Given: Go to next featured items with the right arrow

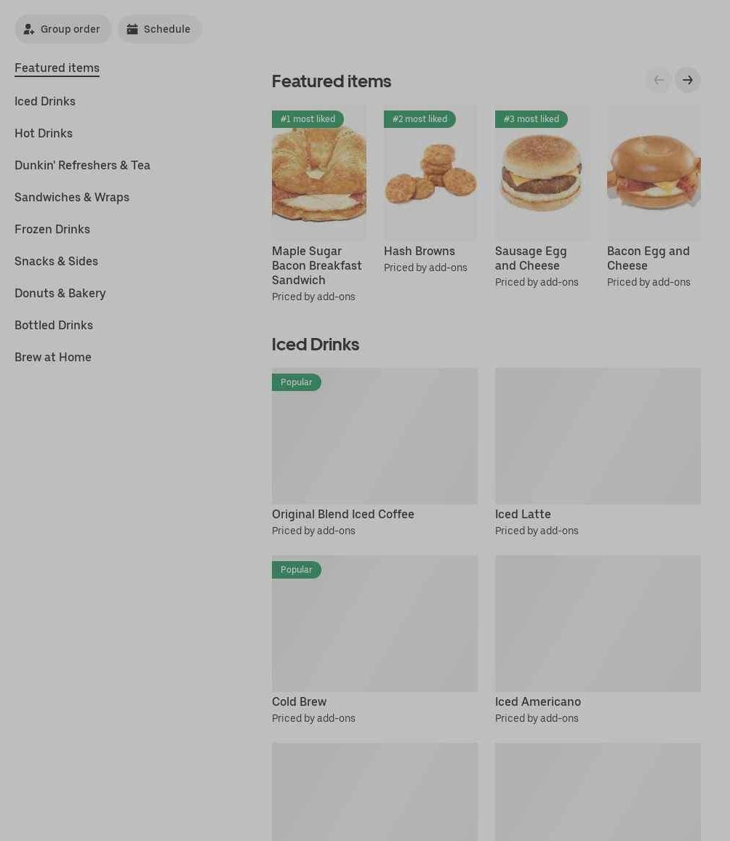Looking at the screenshot, I should (688, 80).
